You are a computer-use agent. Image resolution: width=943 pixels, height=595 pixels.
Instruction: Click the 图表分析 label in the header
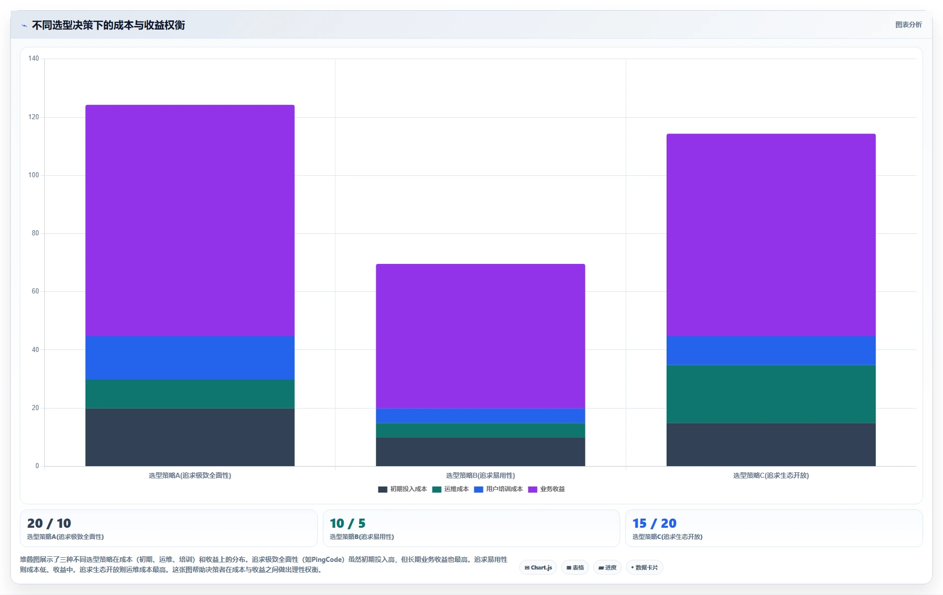click(x=908, y=24)
